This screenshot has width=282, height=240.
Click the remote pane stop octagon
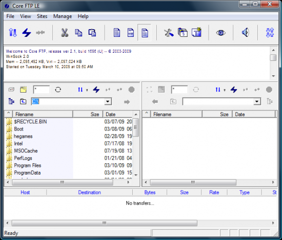[269, 90]
